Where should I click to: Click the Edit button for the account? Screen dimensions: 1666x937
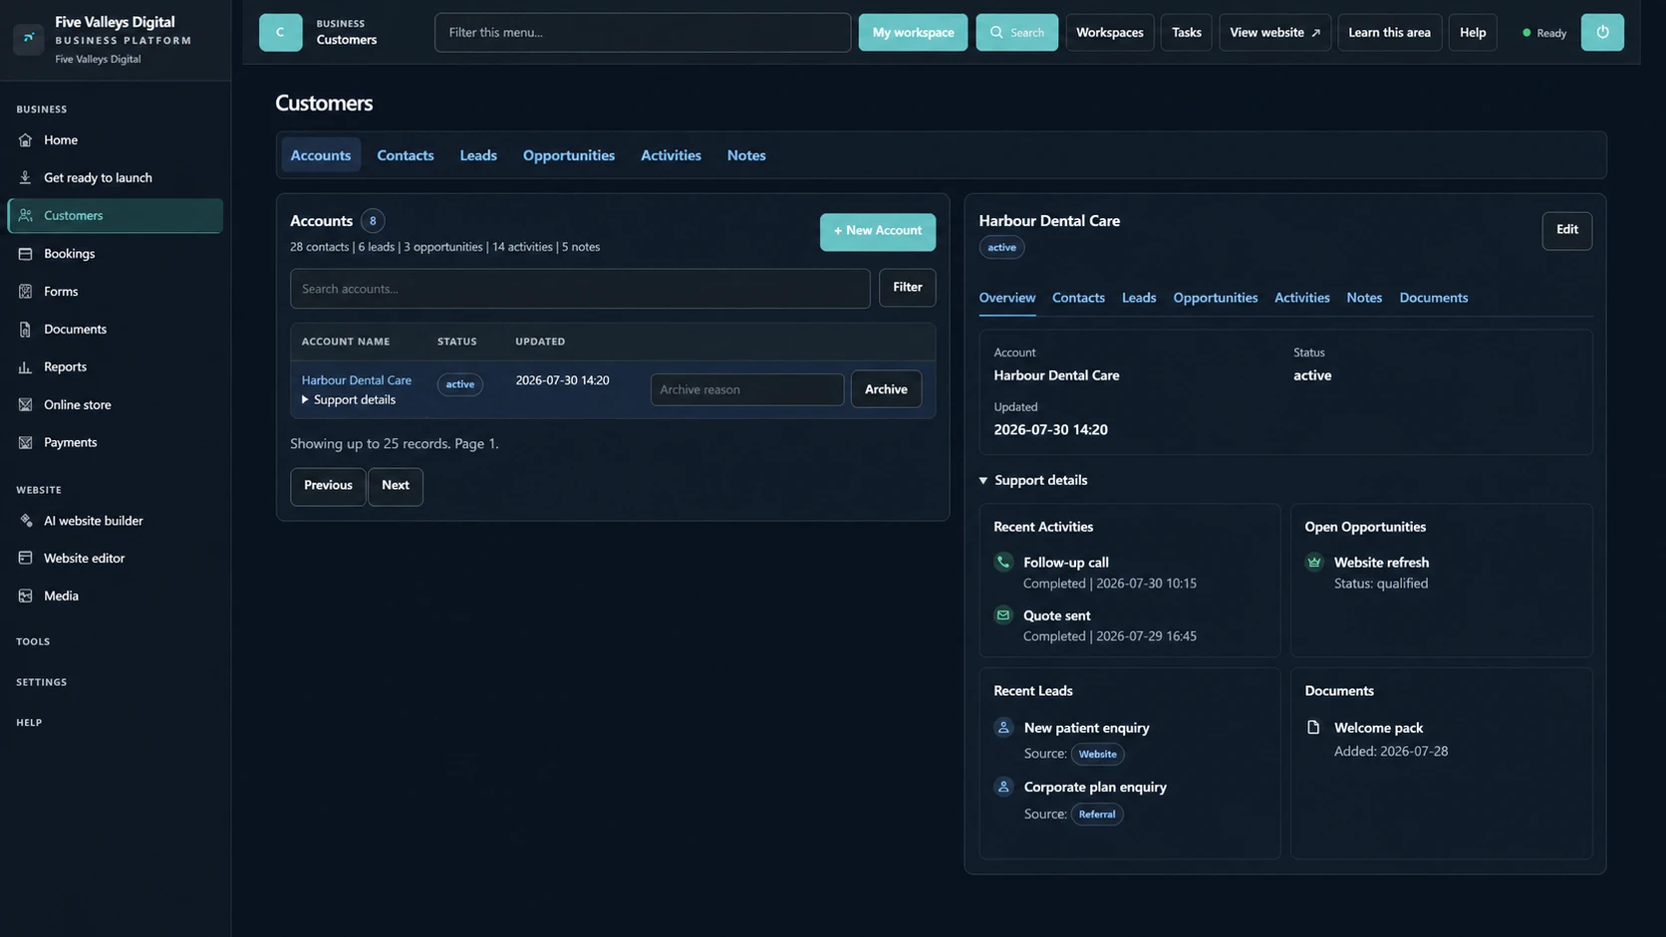(1566, 230)
